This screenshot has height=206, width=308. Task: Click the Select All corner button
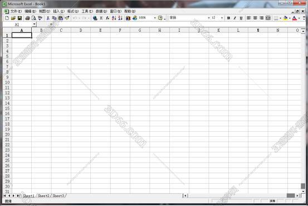[x=7, y=30]
